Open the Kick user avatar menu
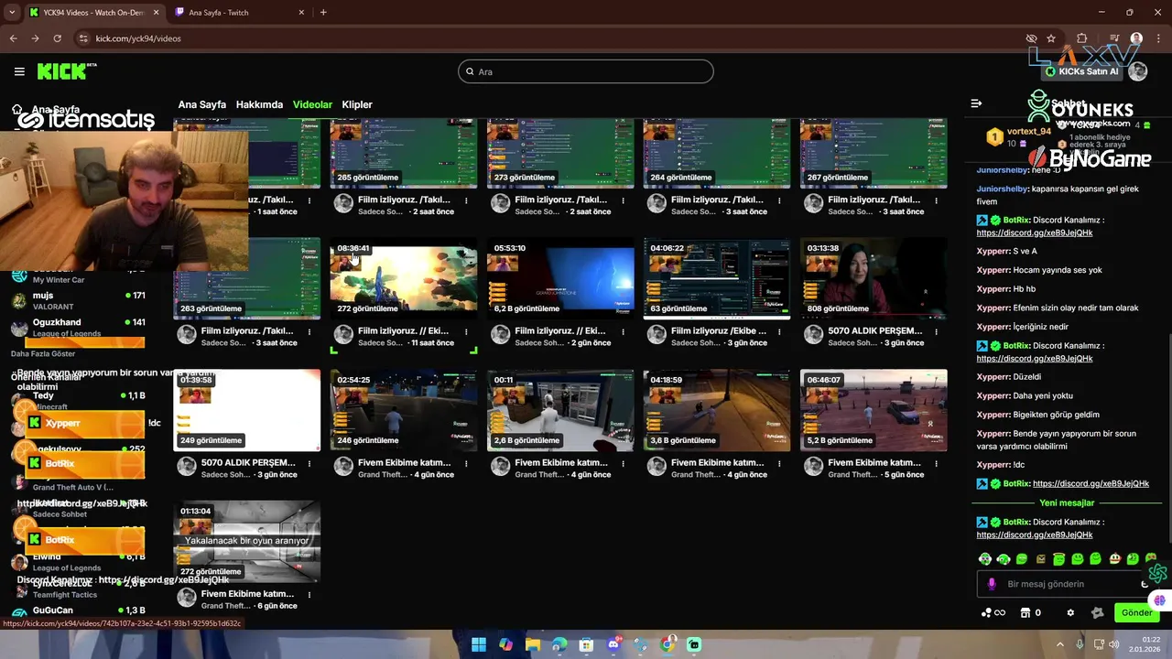Screen dimensions: 1172x659 pos(1138,71)
